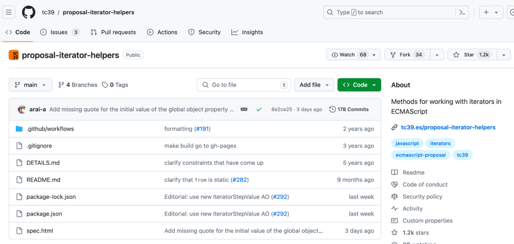The image size is (514, 244).
Task: Open pull request #282 link
Action: [239, 180]
